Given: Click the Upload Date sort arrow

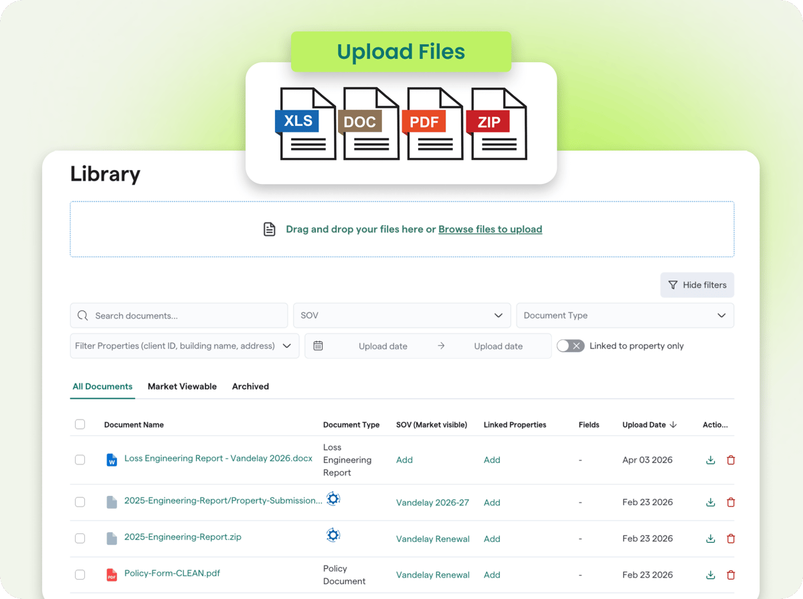Looking at the screenshot, I should 673,424.
